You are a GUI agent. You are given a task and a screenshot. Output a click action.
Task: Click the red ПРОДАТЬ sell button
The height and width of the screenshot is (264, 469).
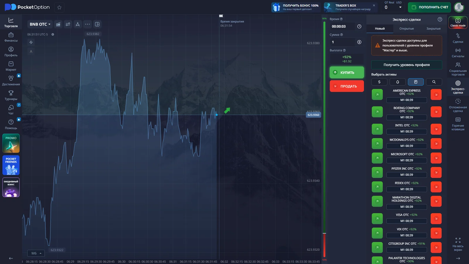click(347, 86)
